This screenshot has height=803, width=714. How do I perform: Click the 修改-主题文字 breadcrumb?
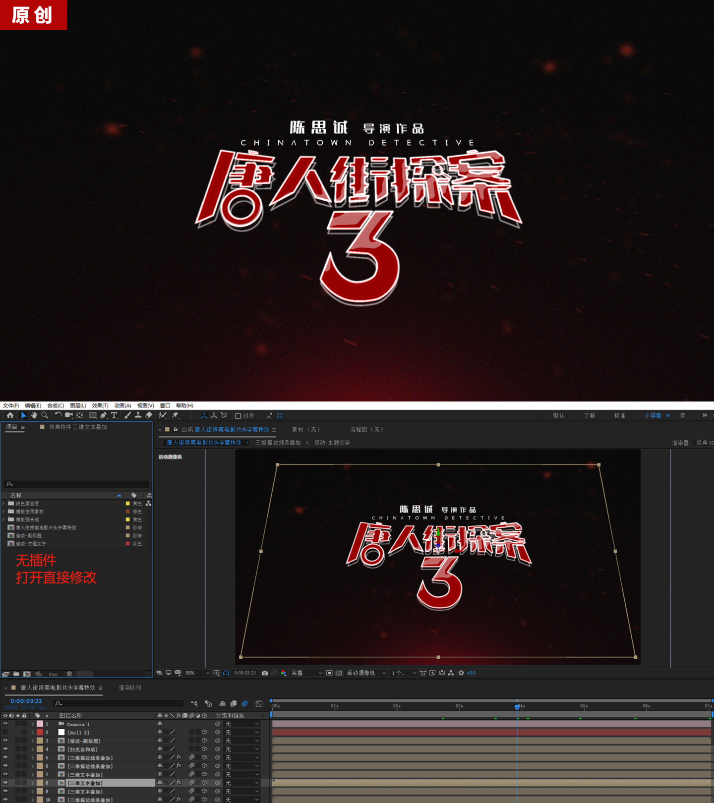(x=332, y=443)
